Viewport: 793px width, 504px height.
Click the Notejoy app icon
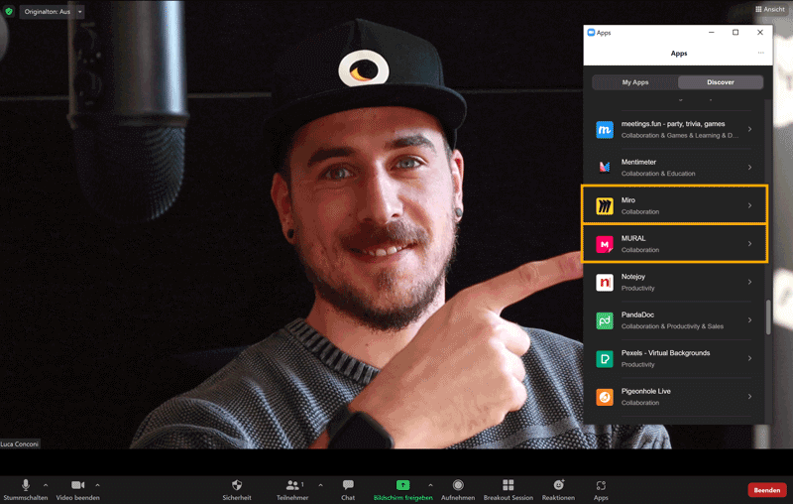605,283
